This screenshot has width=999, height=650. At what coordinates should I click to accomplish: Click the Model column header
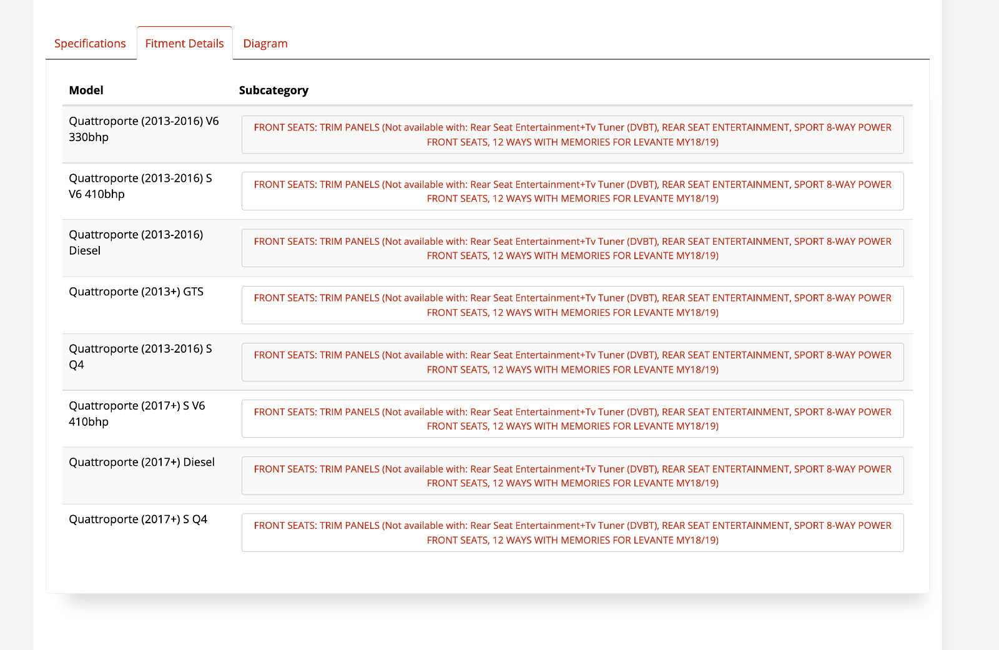pyautogui.click(x=86, y=90)
